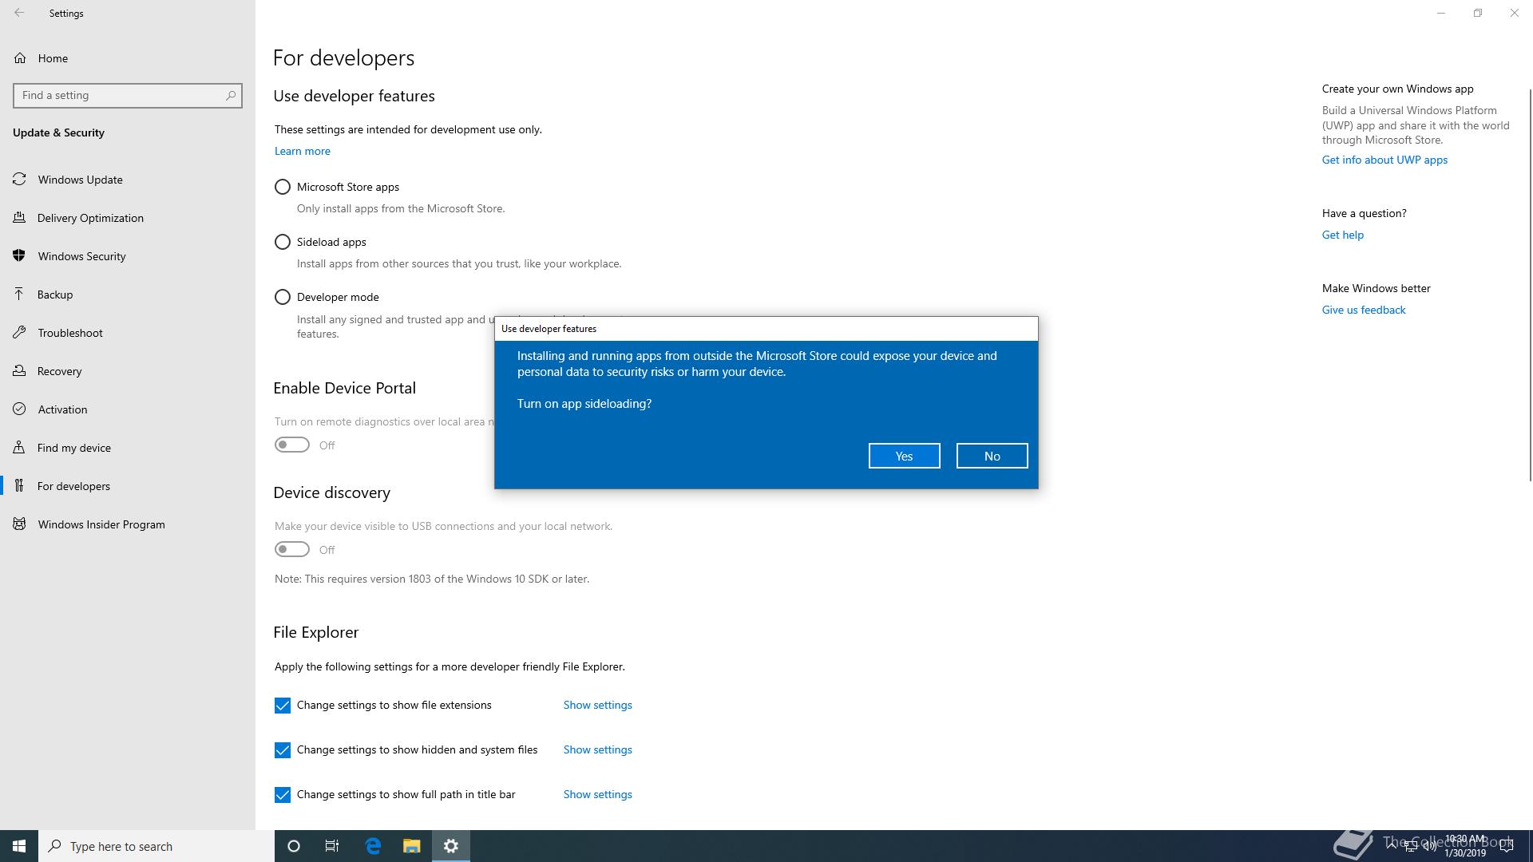Viewport: 1533px width, 862px height.
Task: Open the Learn more link
Action: [303, 151]
